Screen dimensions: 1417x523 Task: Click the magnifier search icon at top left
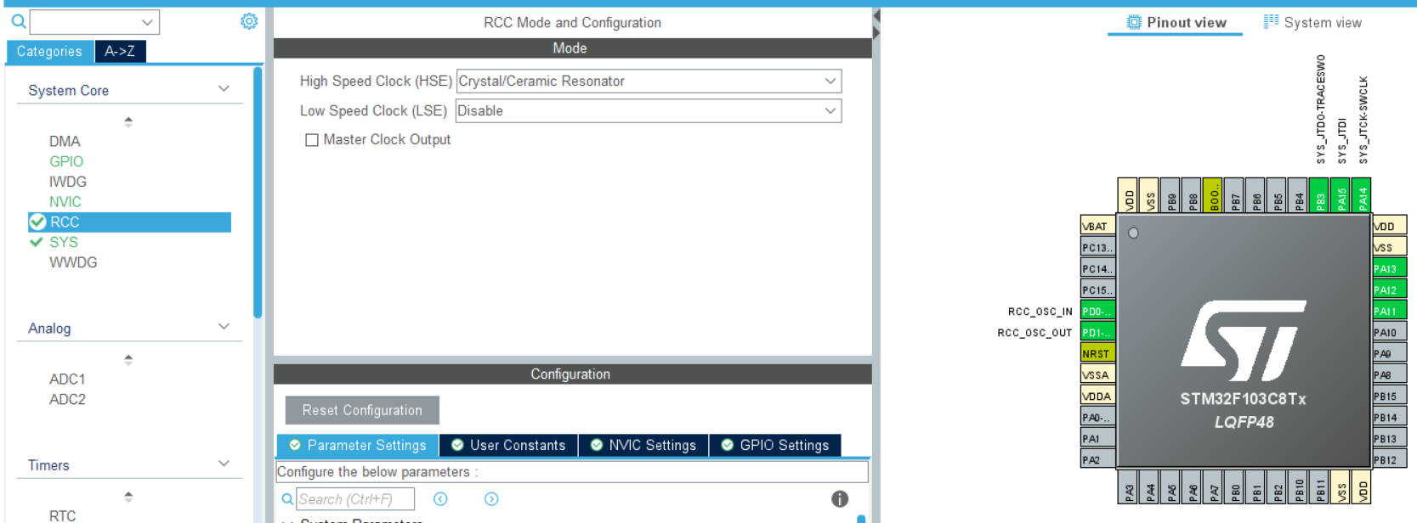point(19,21)
